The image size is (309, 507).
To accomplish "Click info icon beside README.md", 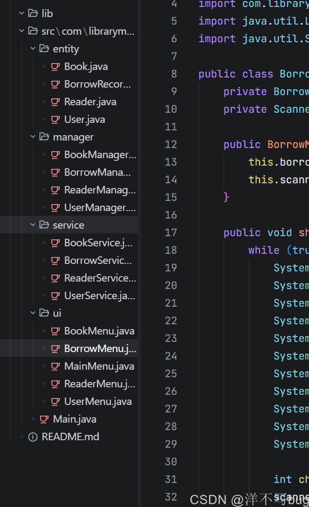I will 33,437.
